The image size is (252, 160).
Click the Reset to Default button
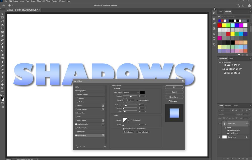tap(143, 132)
